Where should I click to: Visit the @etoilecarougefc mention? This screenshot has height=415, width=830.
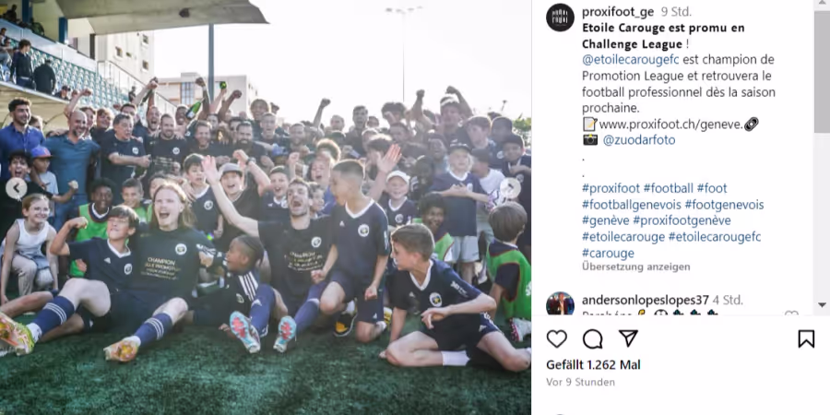(631, 59)
